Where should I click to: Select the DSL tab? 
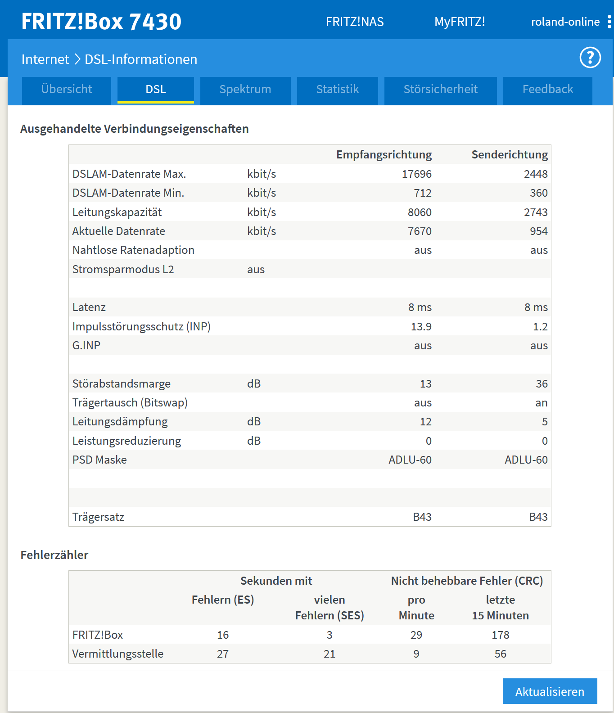[156, 90]
